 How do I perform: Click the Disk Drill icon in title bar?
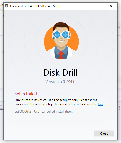7,6
